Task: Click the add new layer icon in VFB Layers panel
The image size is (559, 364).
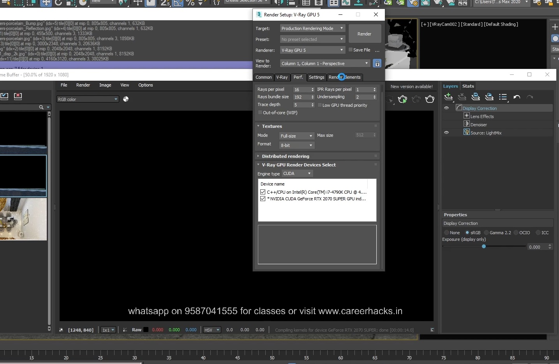Action: click(448, 97)
